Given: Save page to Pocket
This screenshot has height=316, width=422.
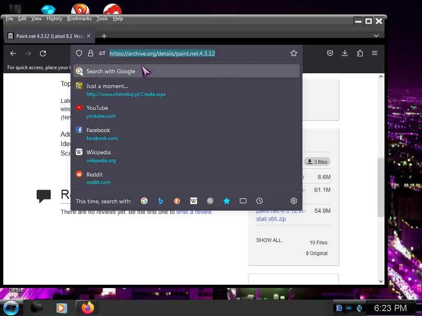Looking at the screenshot, I should tap(330, 53).
